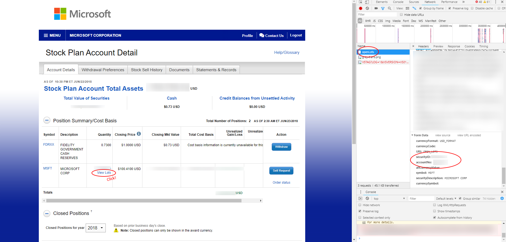The height and width of the screenshot is (242, 506).
Task: Open the Closed Positions year dropdown
Action: [x=96, y=228]
